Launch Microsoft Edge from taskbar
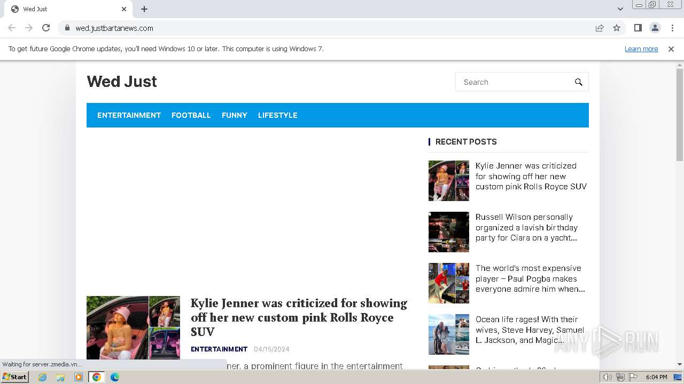 (115, 377)
